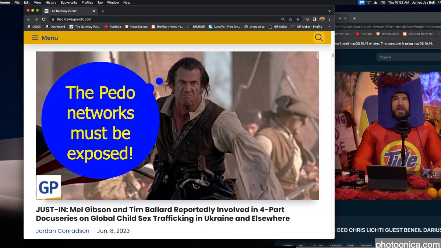441x248 pixels.
Task: Open a new tab with the plus button
Action: tap(103, 11)
